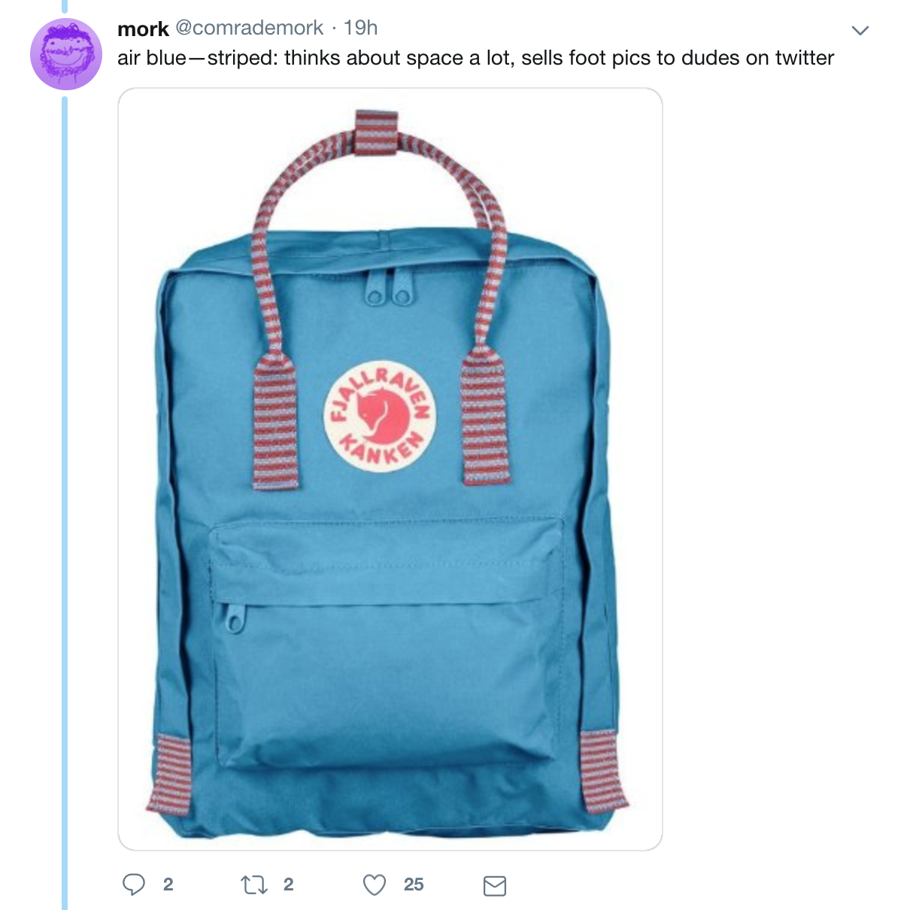Click the tweet text about air blue-striped
Screen dimensions: 910x910
click(475, 58)
